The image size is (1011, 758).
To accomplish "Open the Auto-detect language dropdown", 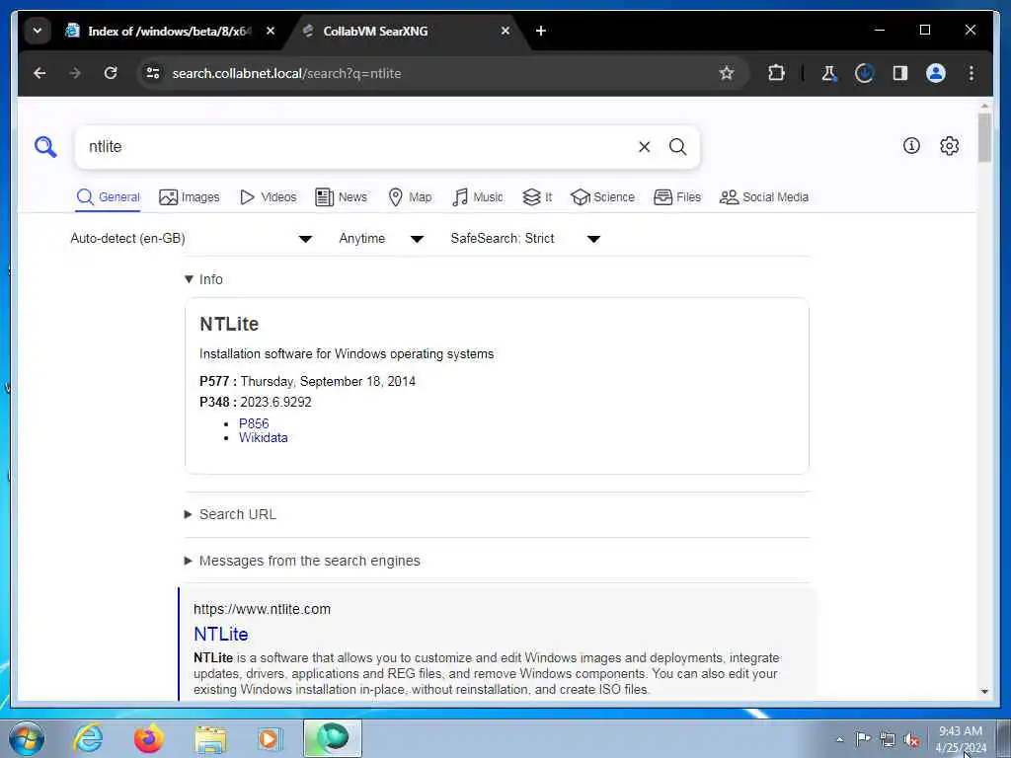I will 192,239.
